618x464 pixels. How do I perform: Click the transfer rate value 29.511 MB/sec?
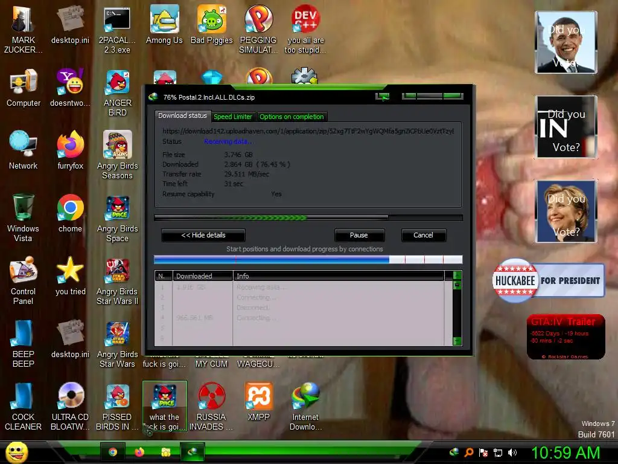pos(247,174)
